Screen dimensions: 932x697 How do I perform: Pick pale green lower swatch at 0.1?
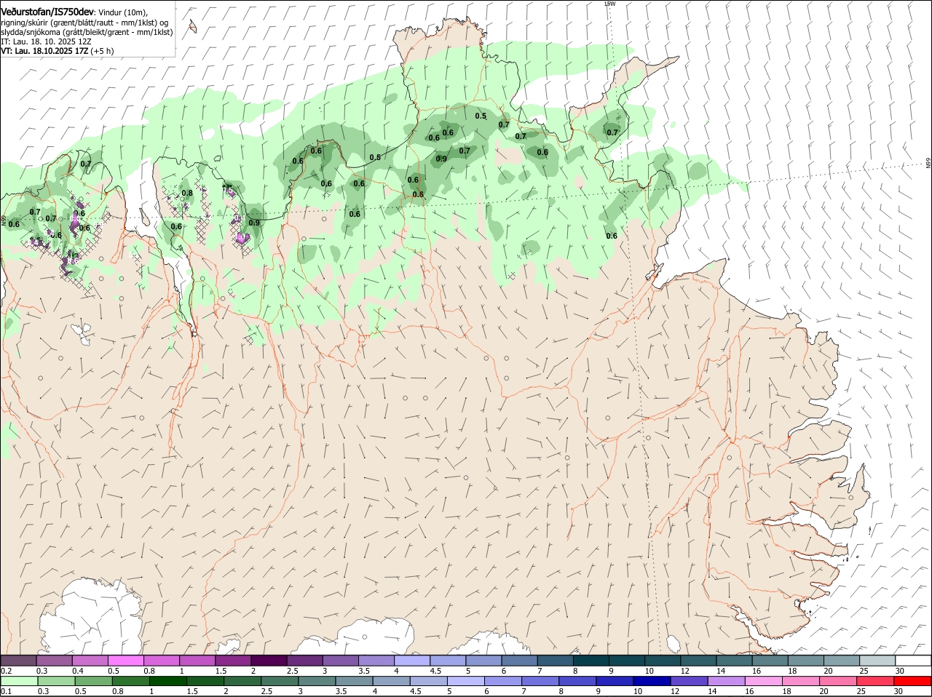19,682
